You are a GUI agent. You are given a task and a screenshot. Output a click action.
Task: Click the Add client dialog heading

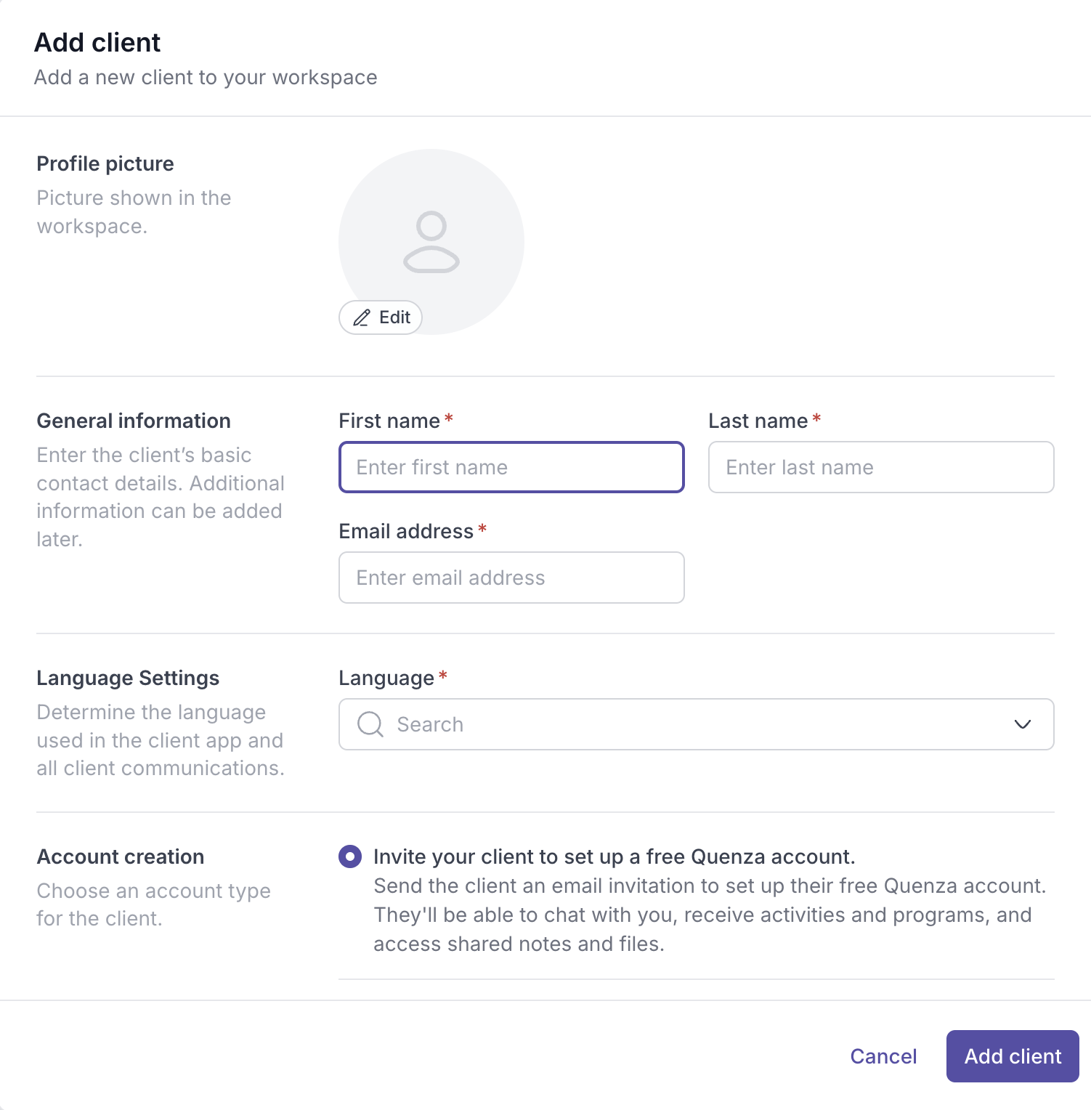[x=97, y=42]
